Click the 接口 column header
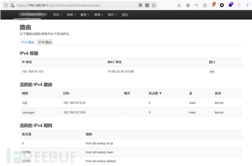The width and height of the screenshot is (252, 166). tap(212, 62)
